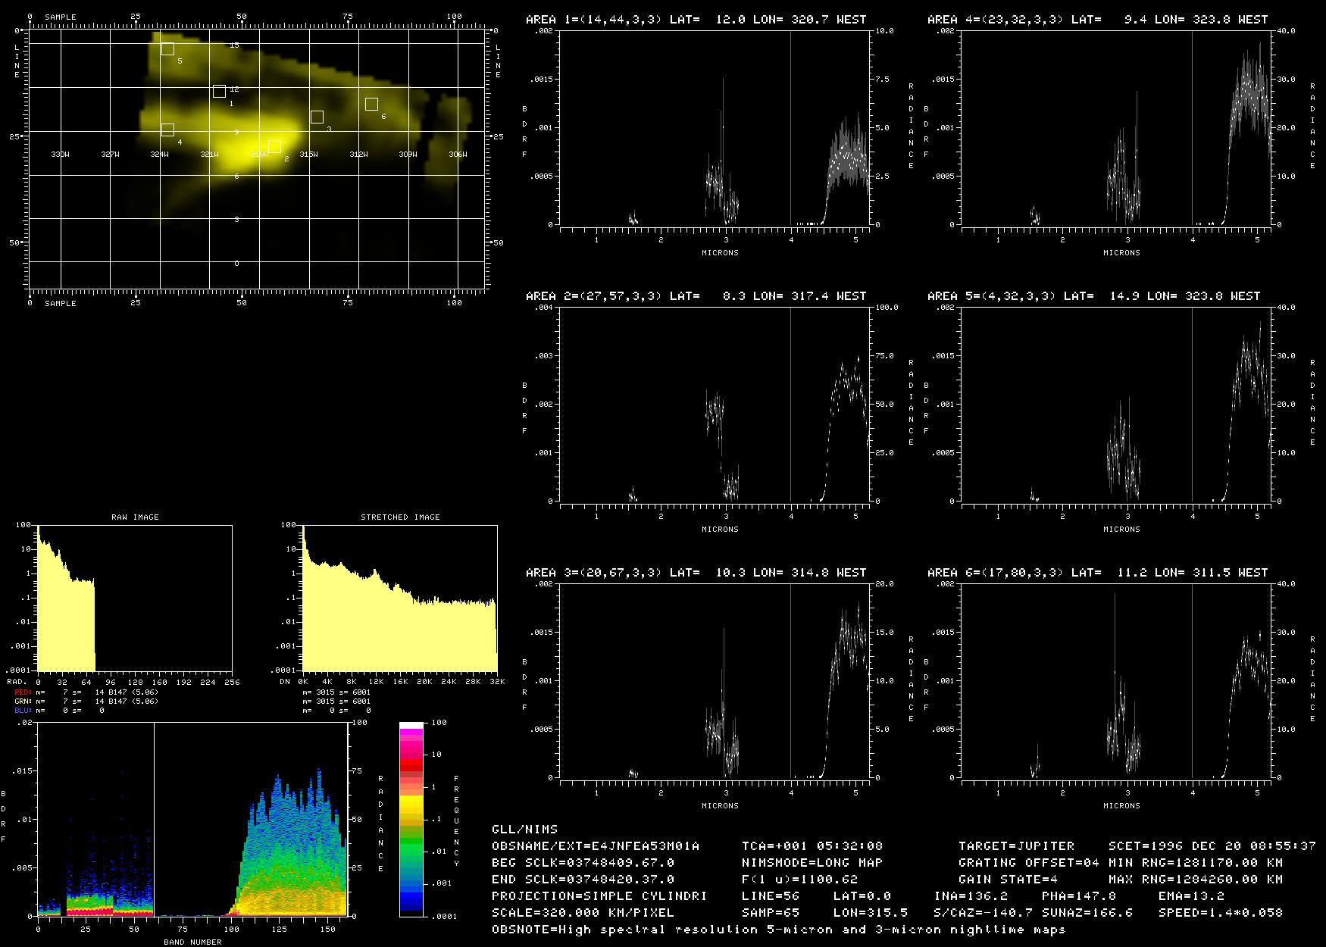Click the band number density plot

192,820
